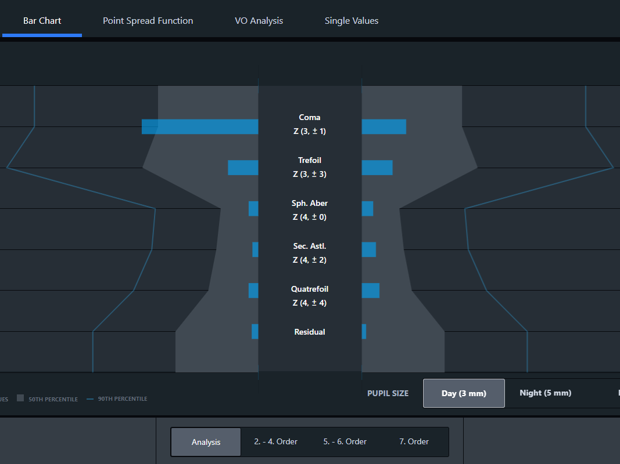The width and height of the screenshot is (620, 464).
Task: Switch pupil size to Night (5 mm)
Action: [x=545, y=393]
